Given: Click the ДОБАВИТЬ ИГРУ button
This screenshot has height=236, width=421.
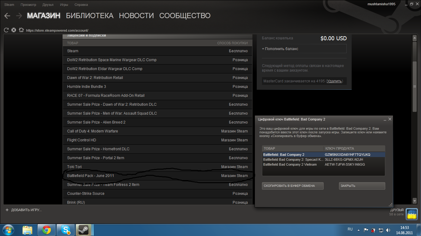Looking at the screenshot, I should [23, 210].
